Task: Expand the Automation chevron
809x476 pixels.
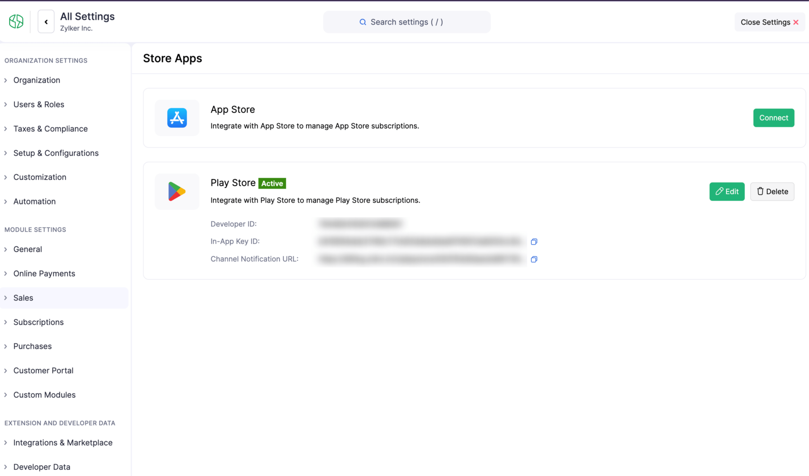Action: click(x=6, y=202)
